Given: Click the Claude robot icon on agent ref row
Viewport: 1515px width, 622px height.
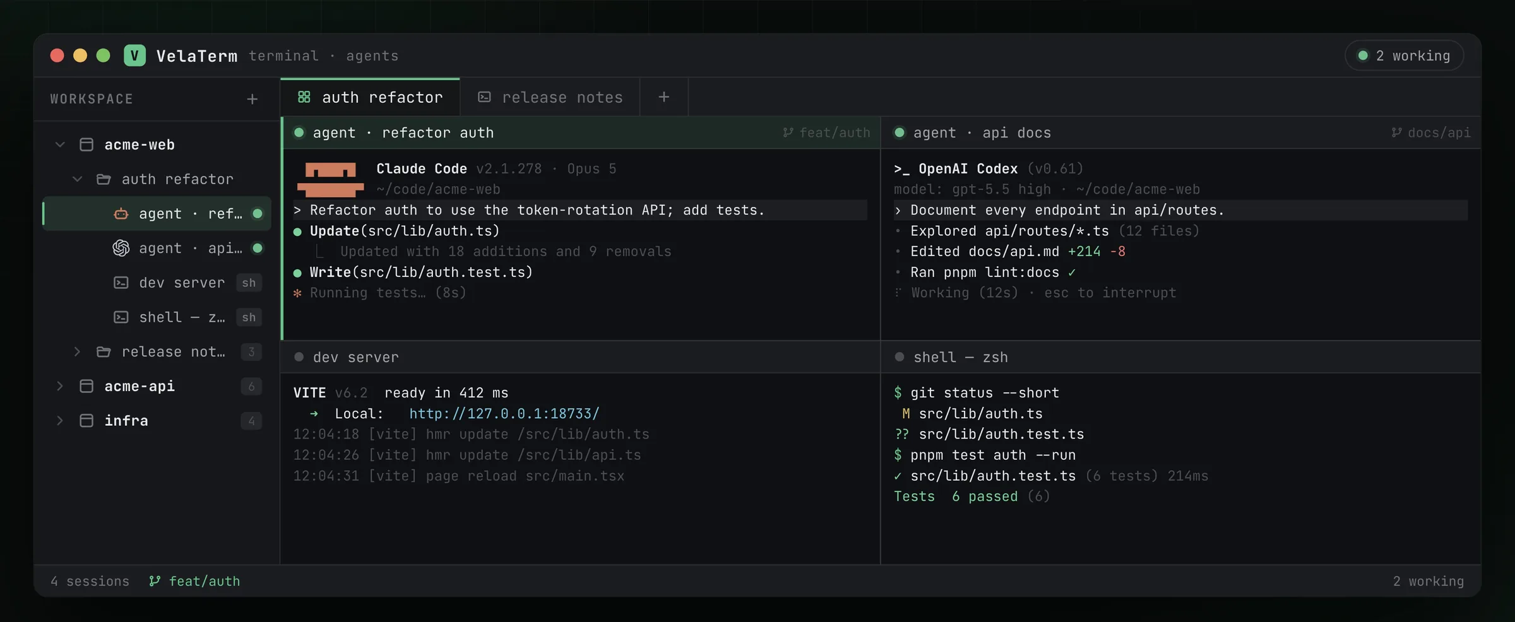Looking at the screenshot, I should pyautogui.click(x=121, y=214).
